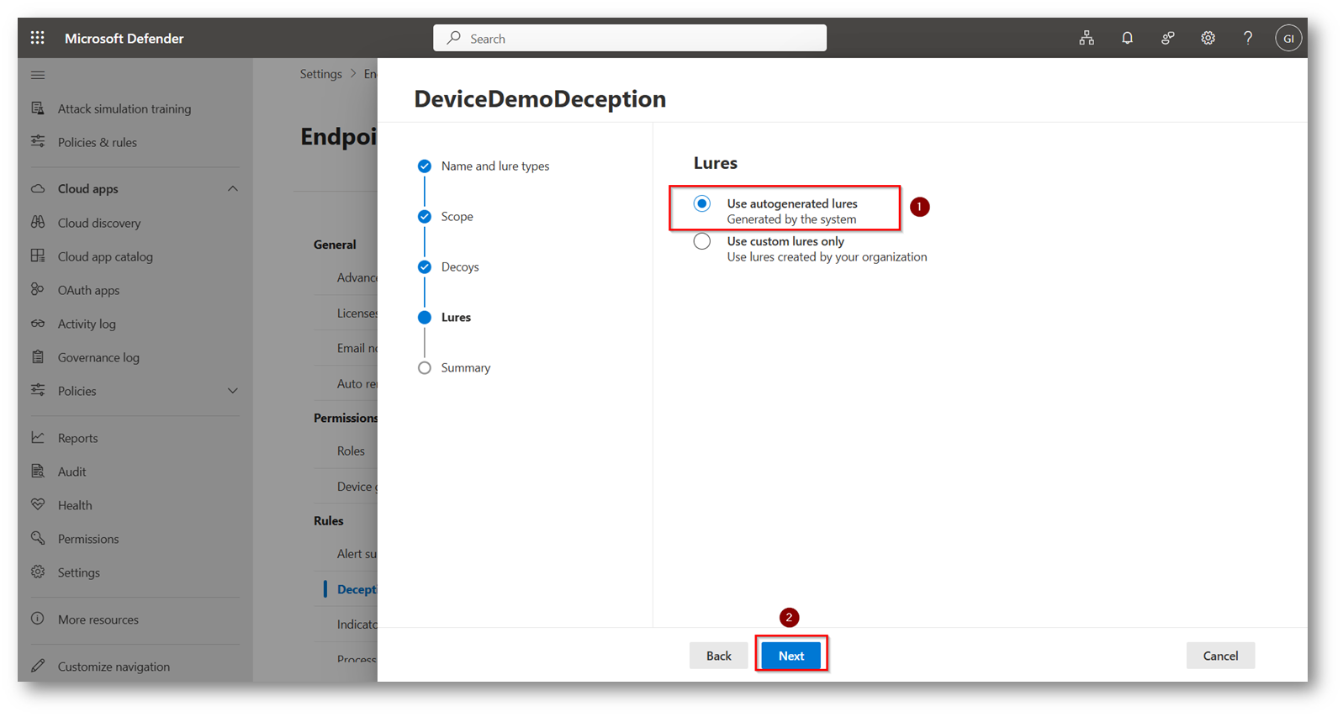Go to the Summary wizard step

click(x=464, y=367)
